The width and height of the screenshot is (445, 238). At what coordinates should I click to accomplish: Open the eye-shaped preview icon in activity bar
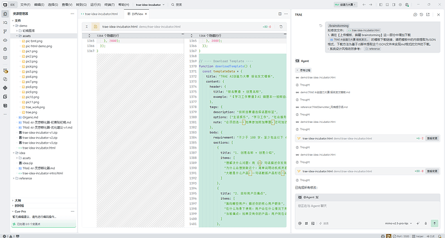coord(5,40)
